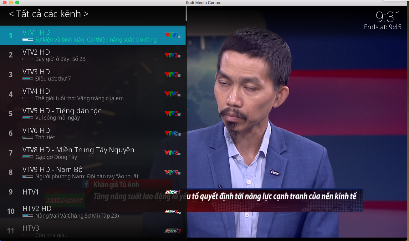Click the VTV5 HD channel logo
The image size is (409, 241).
click(x=173, y=114)
